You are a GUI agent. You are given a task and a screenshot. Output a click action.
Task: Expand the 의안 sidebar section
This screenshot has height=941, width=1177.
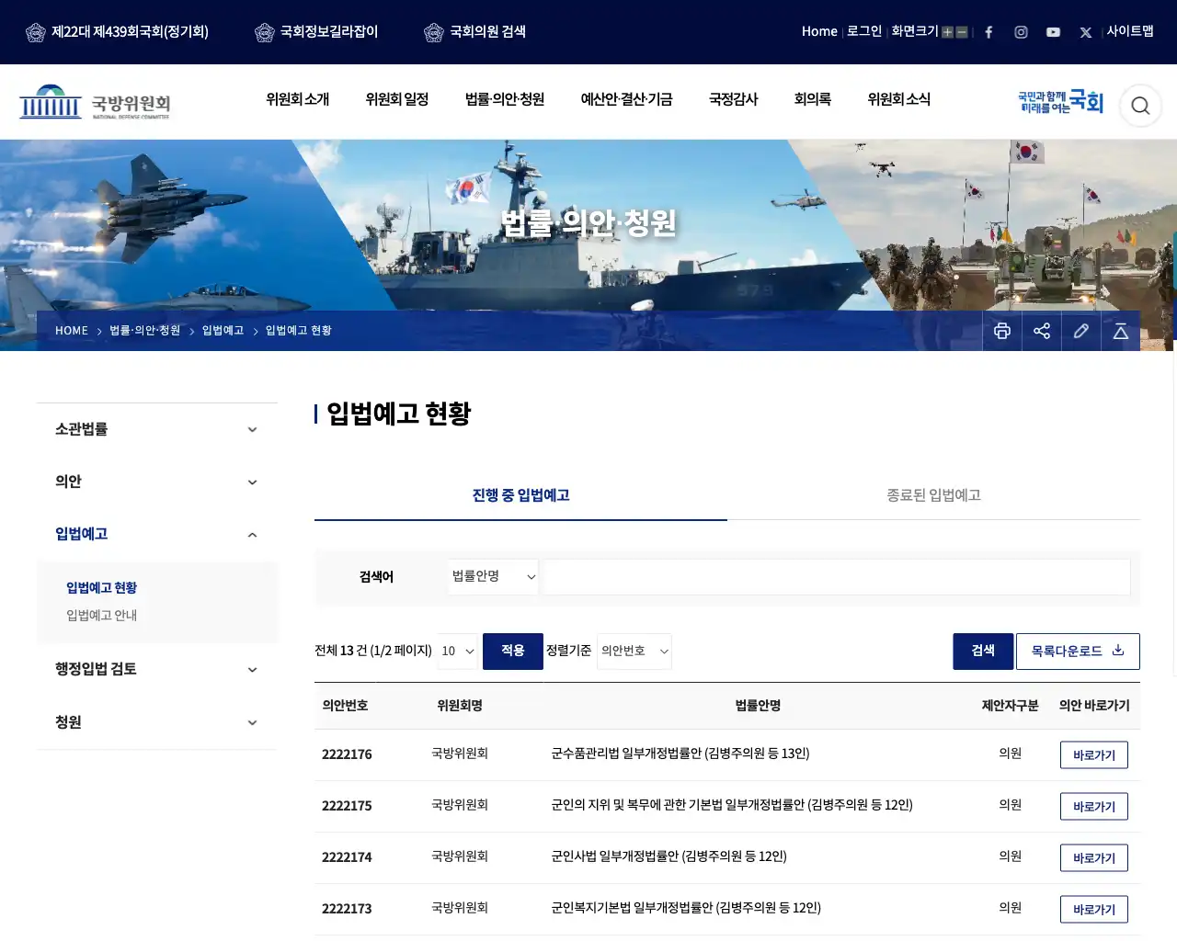click(156, 482)
